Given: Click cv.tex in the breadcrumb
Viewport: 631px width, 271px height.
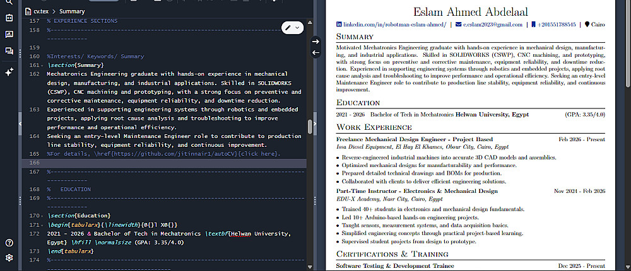Looking at the screenshot, I should pyautogui.click(x=41, y=12).
